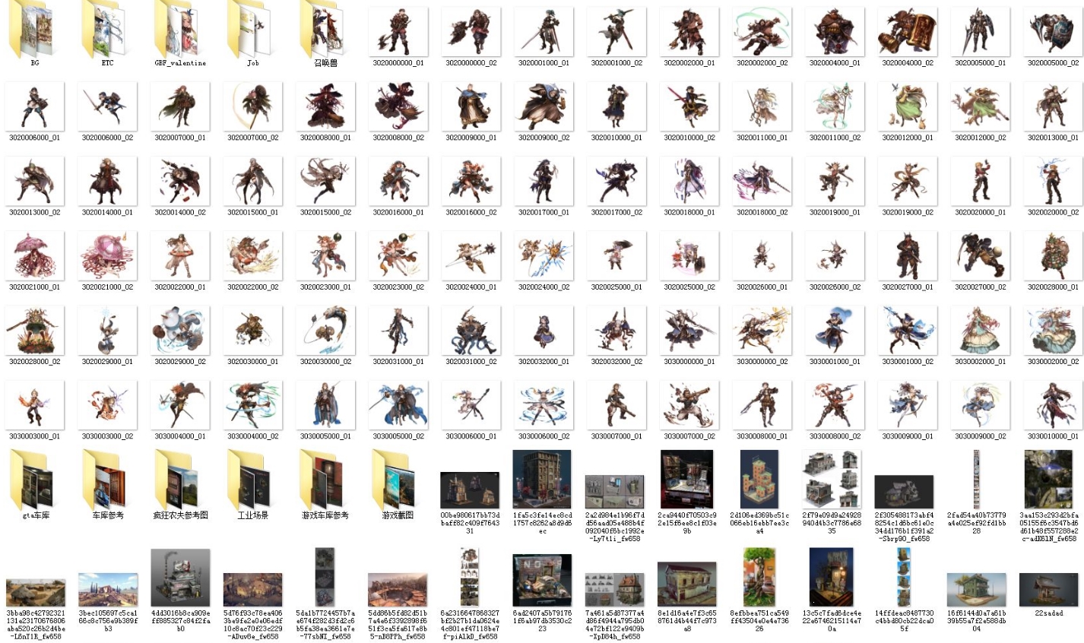Click file name 3030007000_02
The image size is (1084, 643).
pos(689,436)
